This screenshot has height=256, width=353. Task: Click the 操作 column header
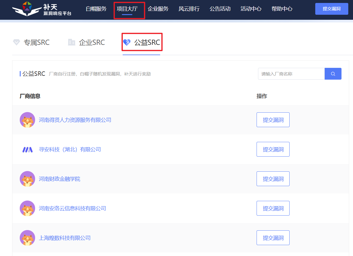pyautogui.click(x=262, y=96)
